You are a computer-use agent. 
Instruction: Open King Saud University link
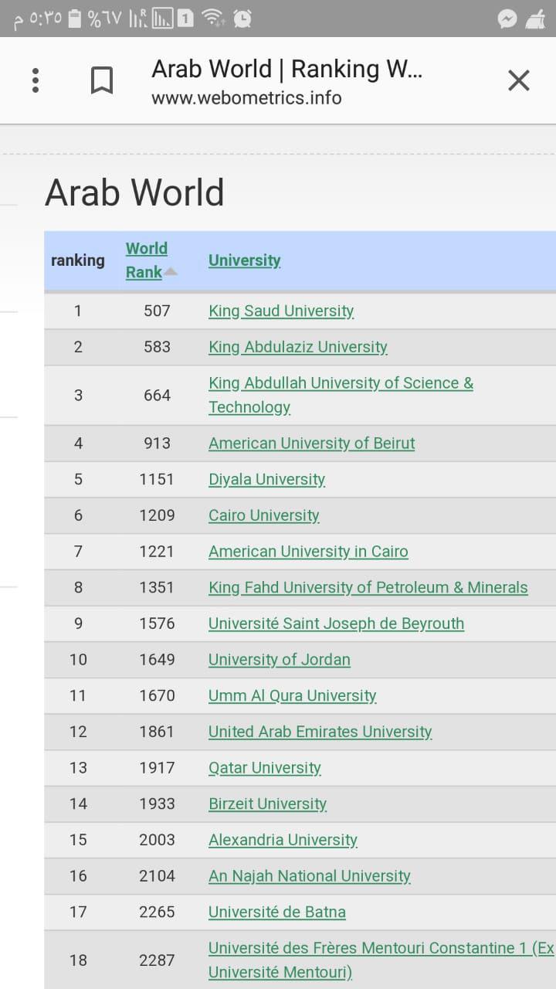tap(281, 311)
